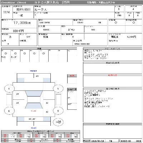Click the blue windshield shape in car diagram
Screen dimensions: 143x143
(x=34, y=94)
